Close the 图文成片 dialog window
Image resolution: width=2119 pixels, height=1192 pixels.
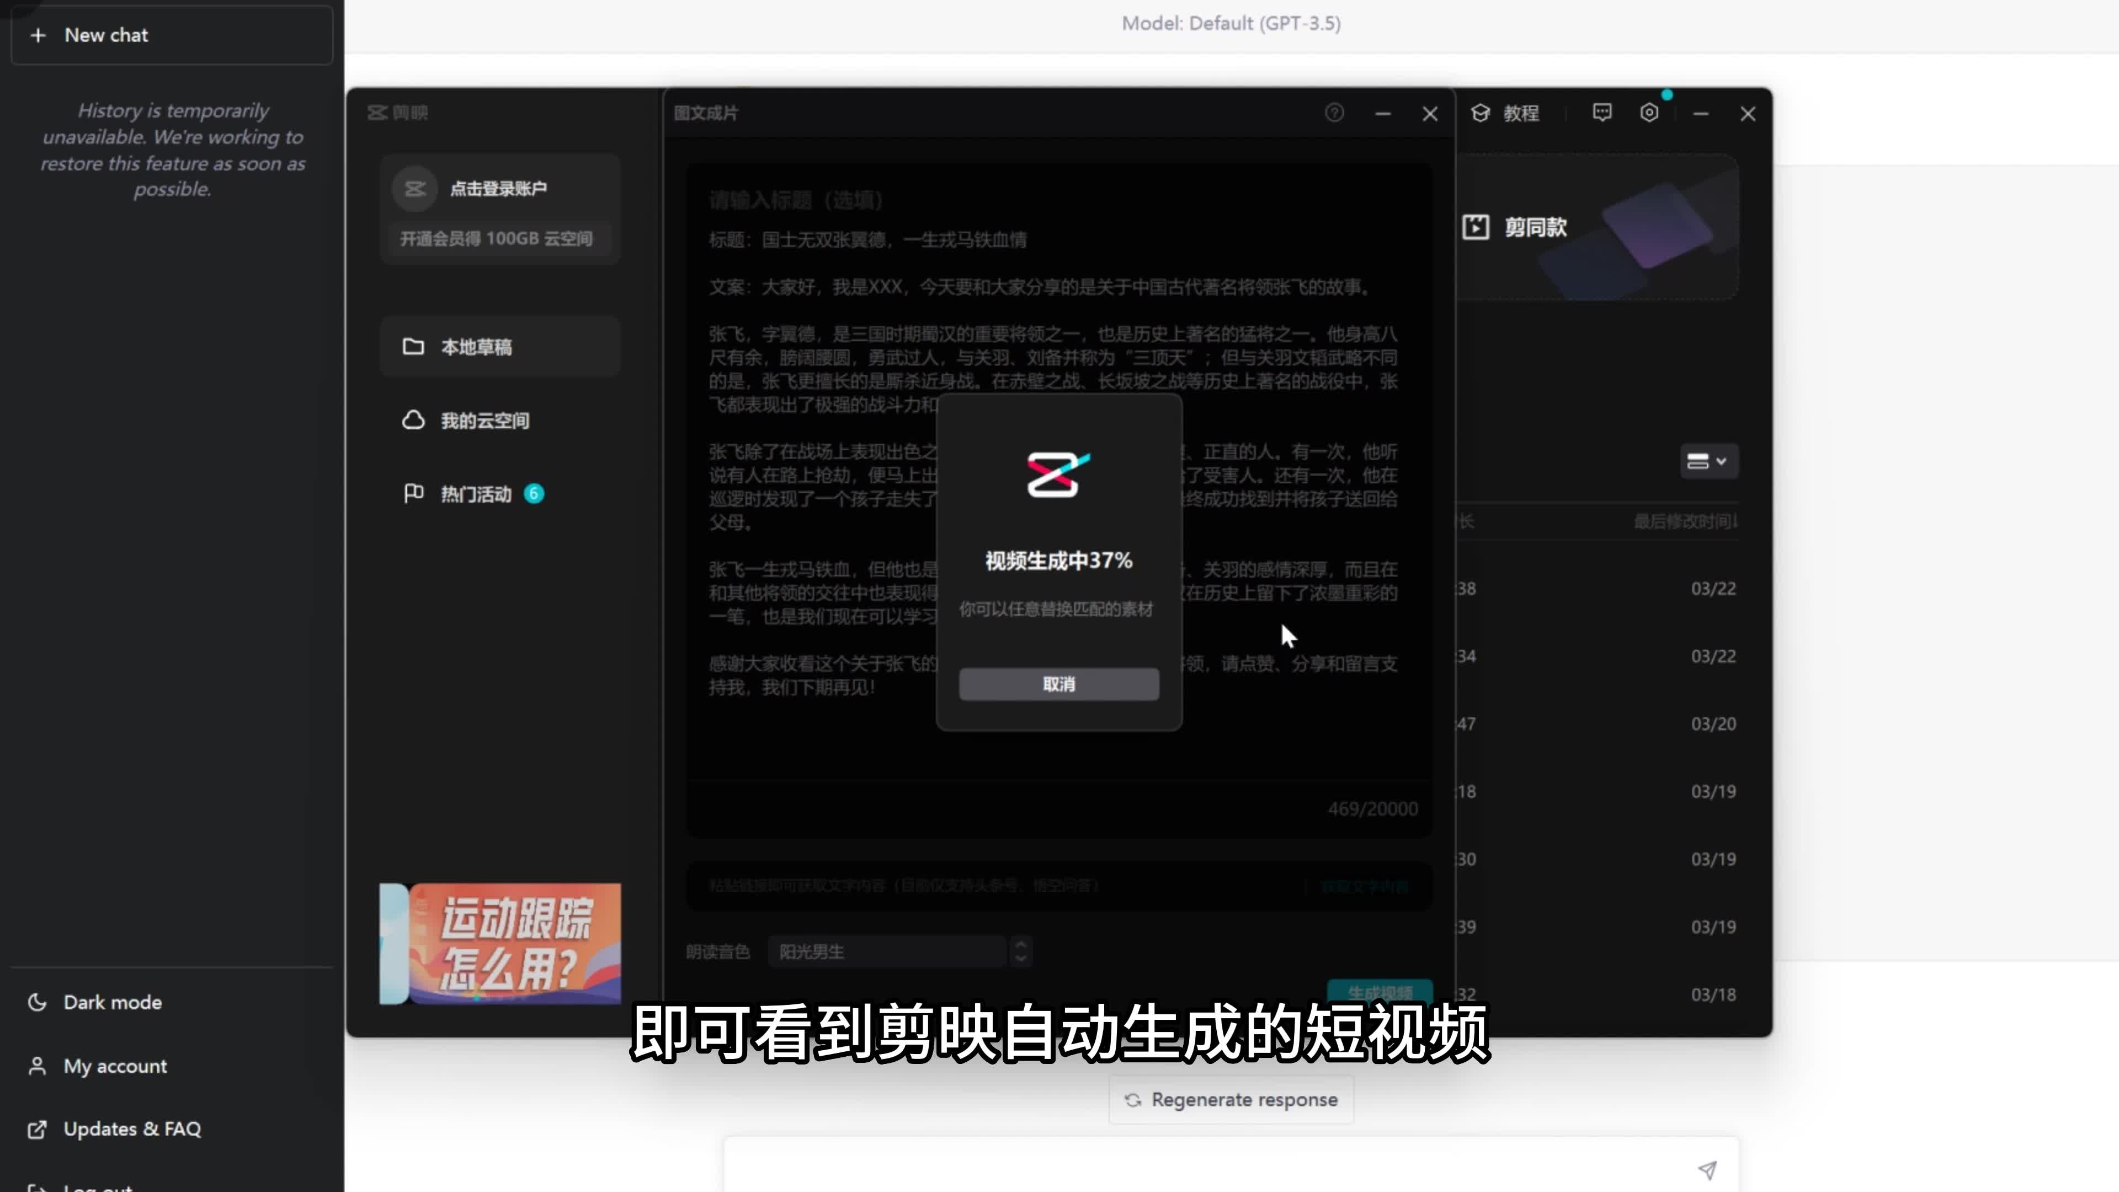pyautogui.click(x=1430, y=114)
